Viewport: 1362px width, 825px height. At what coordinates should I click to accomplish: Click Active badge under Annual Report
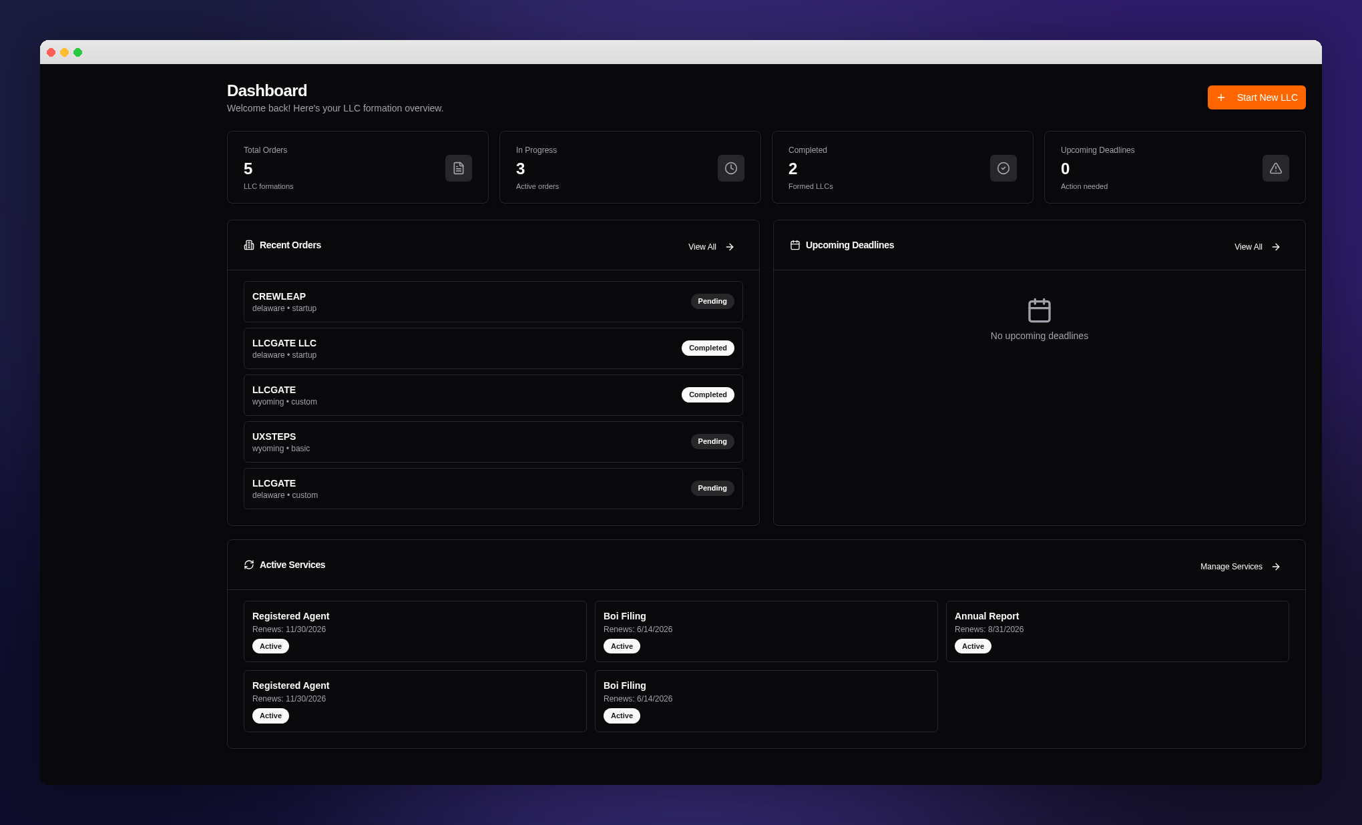(x=973, y=646)
